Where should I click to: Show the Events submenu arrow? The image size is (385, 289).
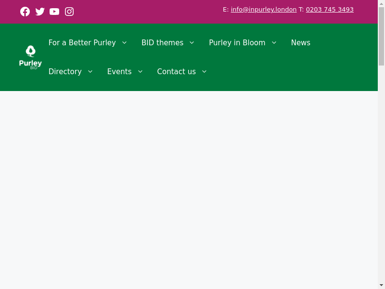[140, 72]
